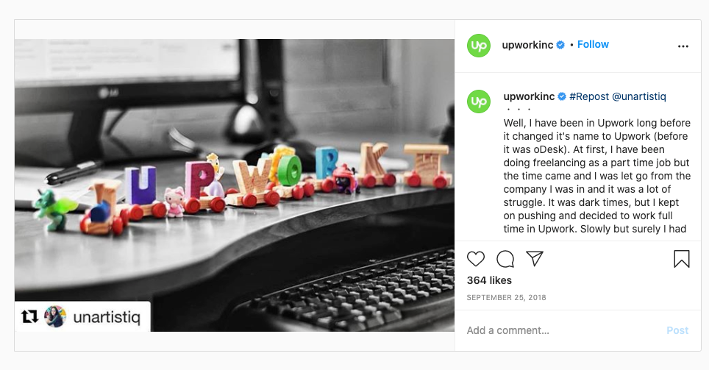Click the Upwork avatar beside the caption
This screenshot has width=709, height=370.
click(x=478, y=102)
